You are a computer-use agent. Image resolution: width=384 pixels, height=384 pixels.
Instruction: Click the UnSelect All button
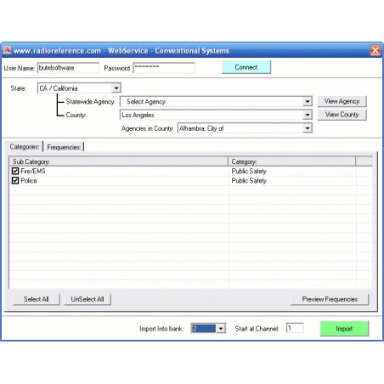pyautogui.click(x=88, y=299)
